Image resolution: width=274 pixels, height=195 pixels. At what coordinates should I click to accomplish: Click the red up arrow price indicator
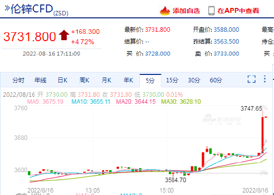[x=64, y=35]
